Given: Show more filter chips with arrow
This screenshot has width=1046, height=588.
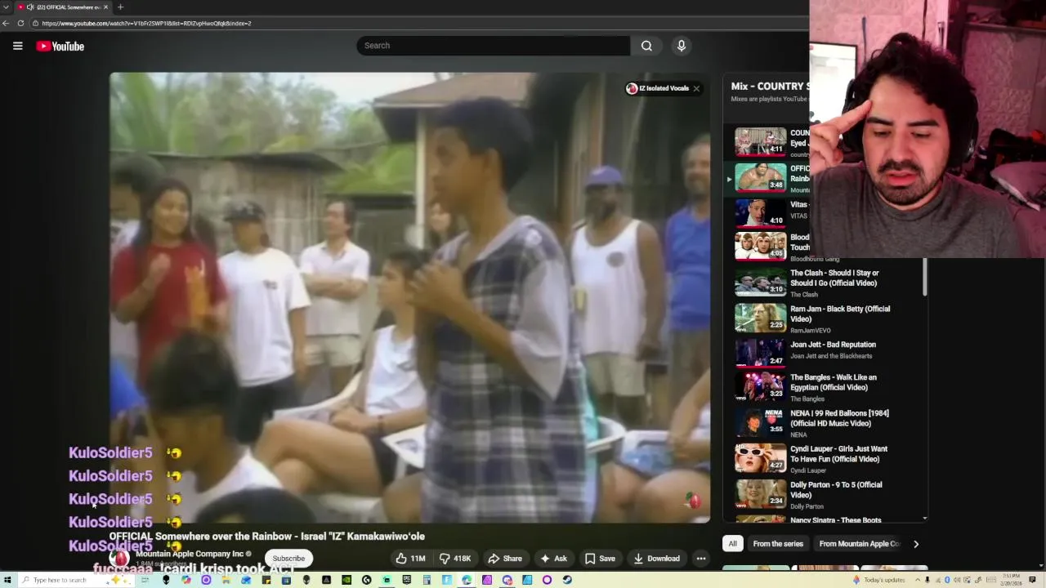Looking at the screenshot, I should pos(916,544).
